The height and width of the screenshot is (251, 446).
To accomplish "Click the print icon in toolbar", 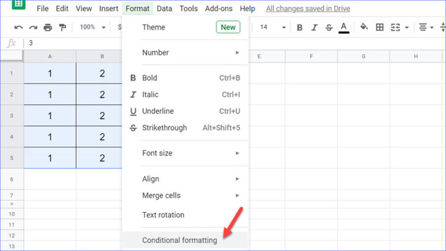I will pos(48,27).
